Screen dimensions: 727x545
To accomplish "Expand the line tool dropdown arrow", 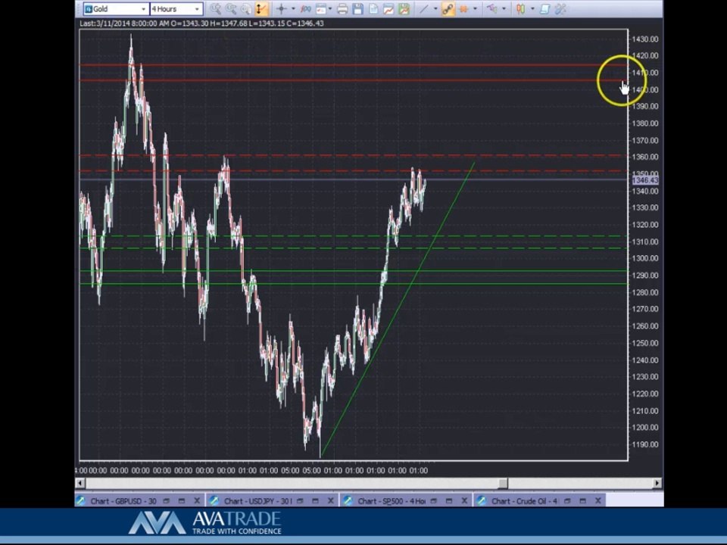I will 435,9.
